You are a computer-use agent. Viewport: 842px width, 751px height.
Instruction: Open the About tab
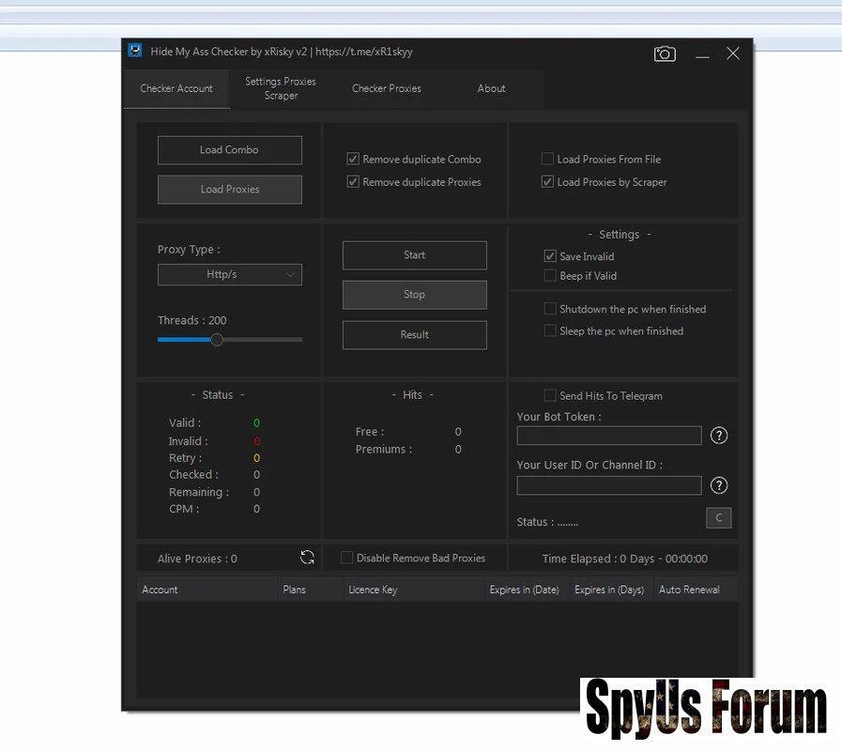click(491, 88)
